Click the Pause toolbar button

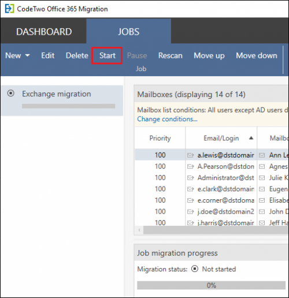[137, 55]
